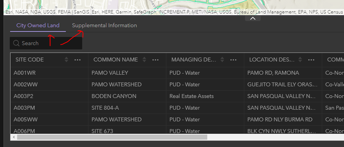Click the SITE 673 cell
Image resolution: width=344 pixels, height=147 pixels.
[x=127, y=129]
